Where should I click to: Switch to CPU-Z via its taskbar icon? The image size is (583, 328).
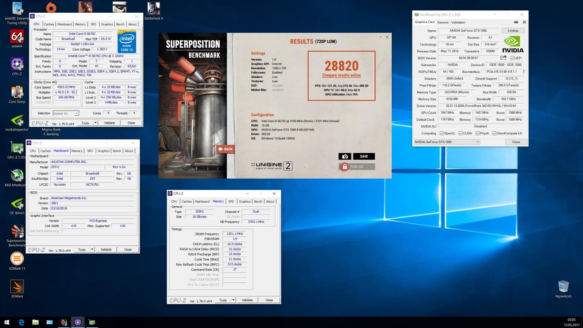click(78, 322)
